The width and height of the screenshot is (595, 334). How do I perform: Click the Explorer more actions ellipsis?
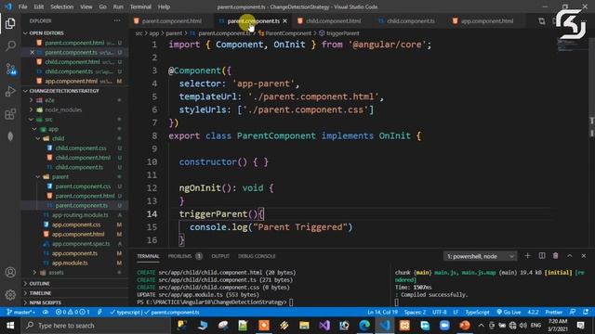[x=117, y=20]
